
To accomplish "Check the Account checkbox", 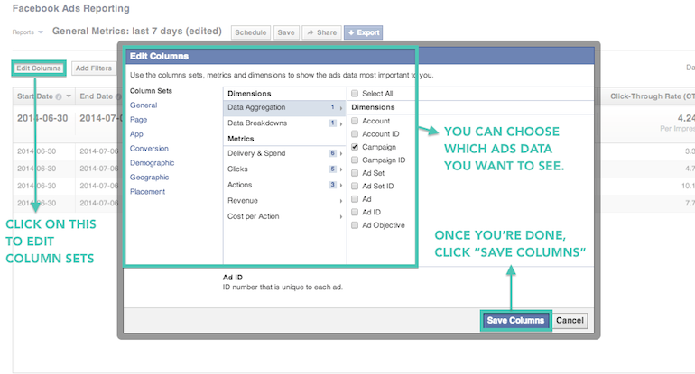I will (355, 121).
